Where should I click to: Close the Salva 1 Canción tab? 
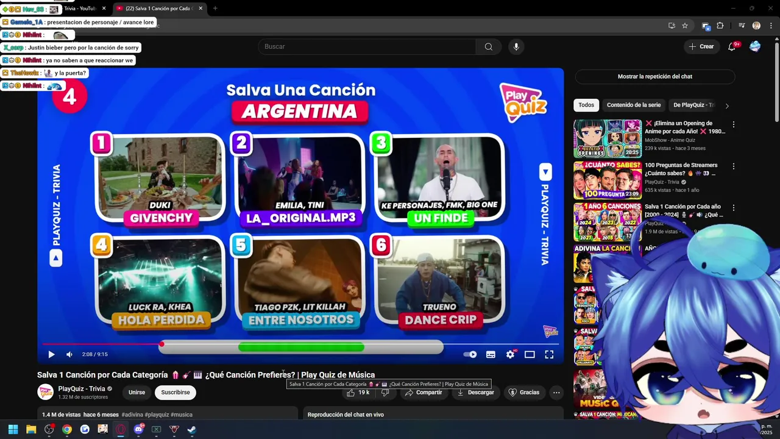point(200,9)
